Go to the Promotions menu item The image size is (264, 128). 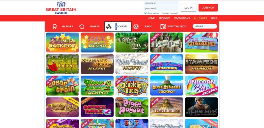182,18
